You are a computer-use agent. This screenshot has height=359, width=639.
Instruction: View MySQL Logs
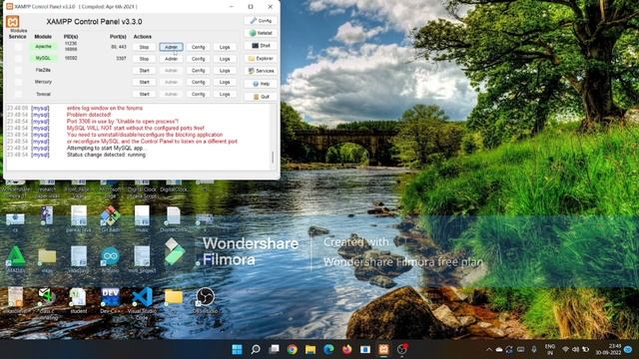pos(225,59)
